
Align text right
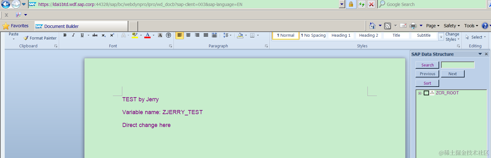(197, 35)
